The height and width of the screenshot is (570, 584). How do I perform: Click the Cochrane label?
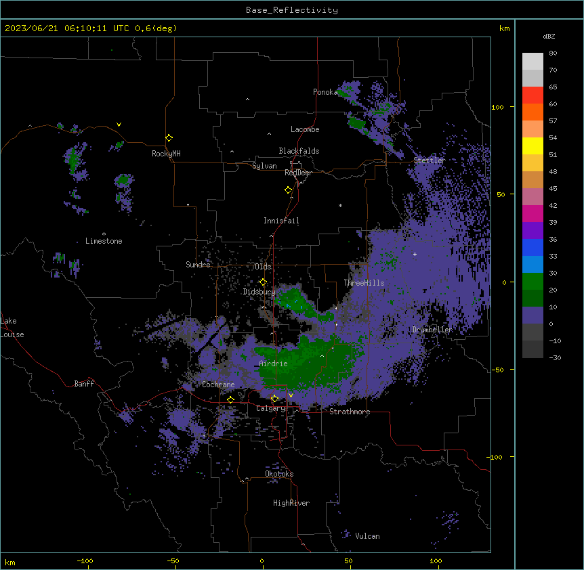click(218, 385)
